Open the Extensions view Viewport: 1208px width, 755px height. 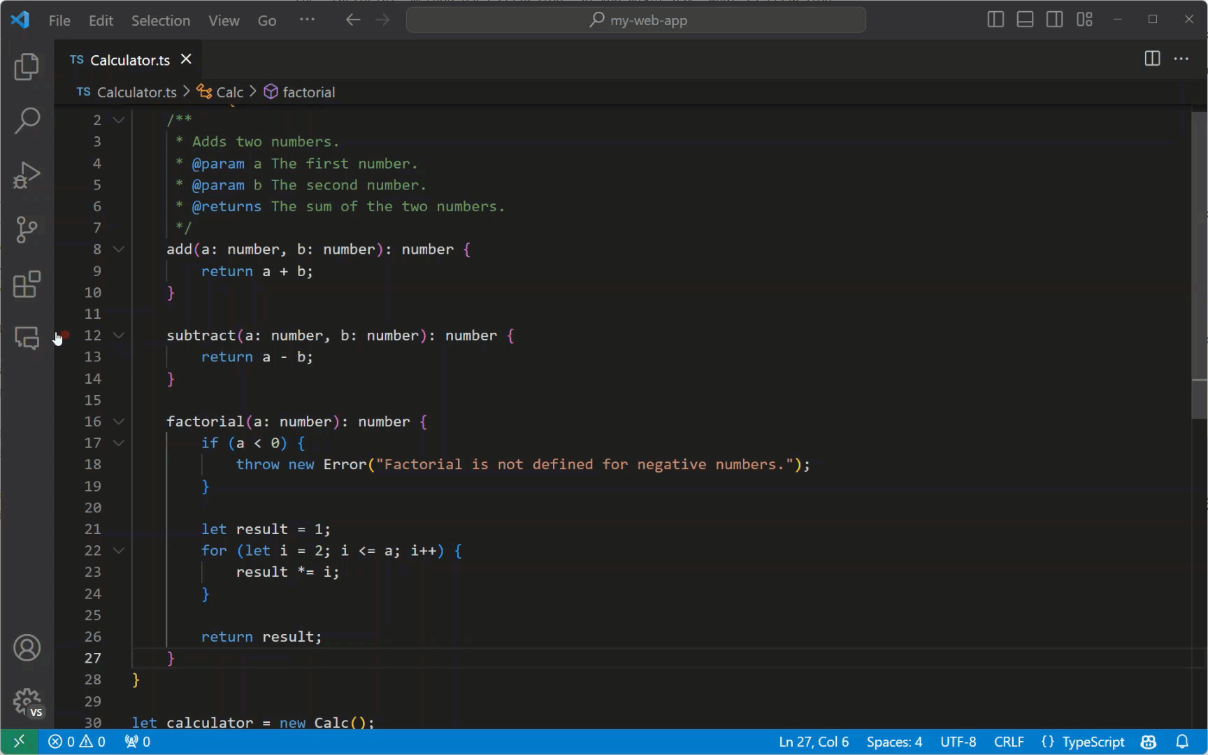(27, 285)
